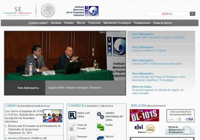Open the Formatos document icon

coord(72,137)
